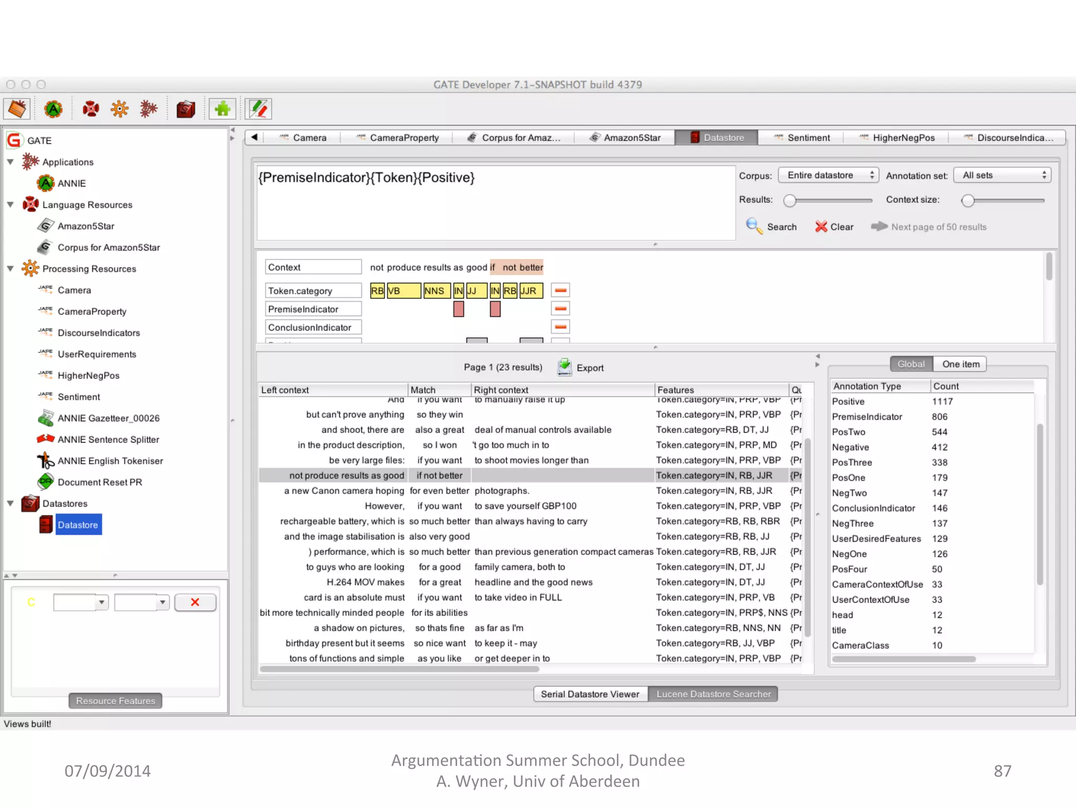Image resolution: width=1076 pixels, height=807 pixels.
Task: Switch to Serial Datastore Viewer
Action: click(590, 694)
